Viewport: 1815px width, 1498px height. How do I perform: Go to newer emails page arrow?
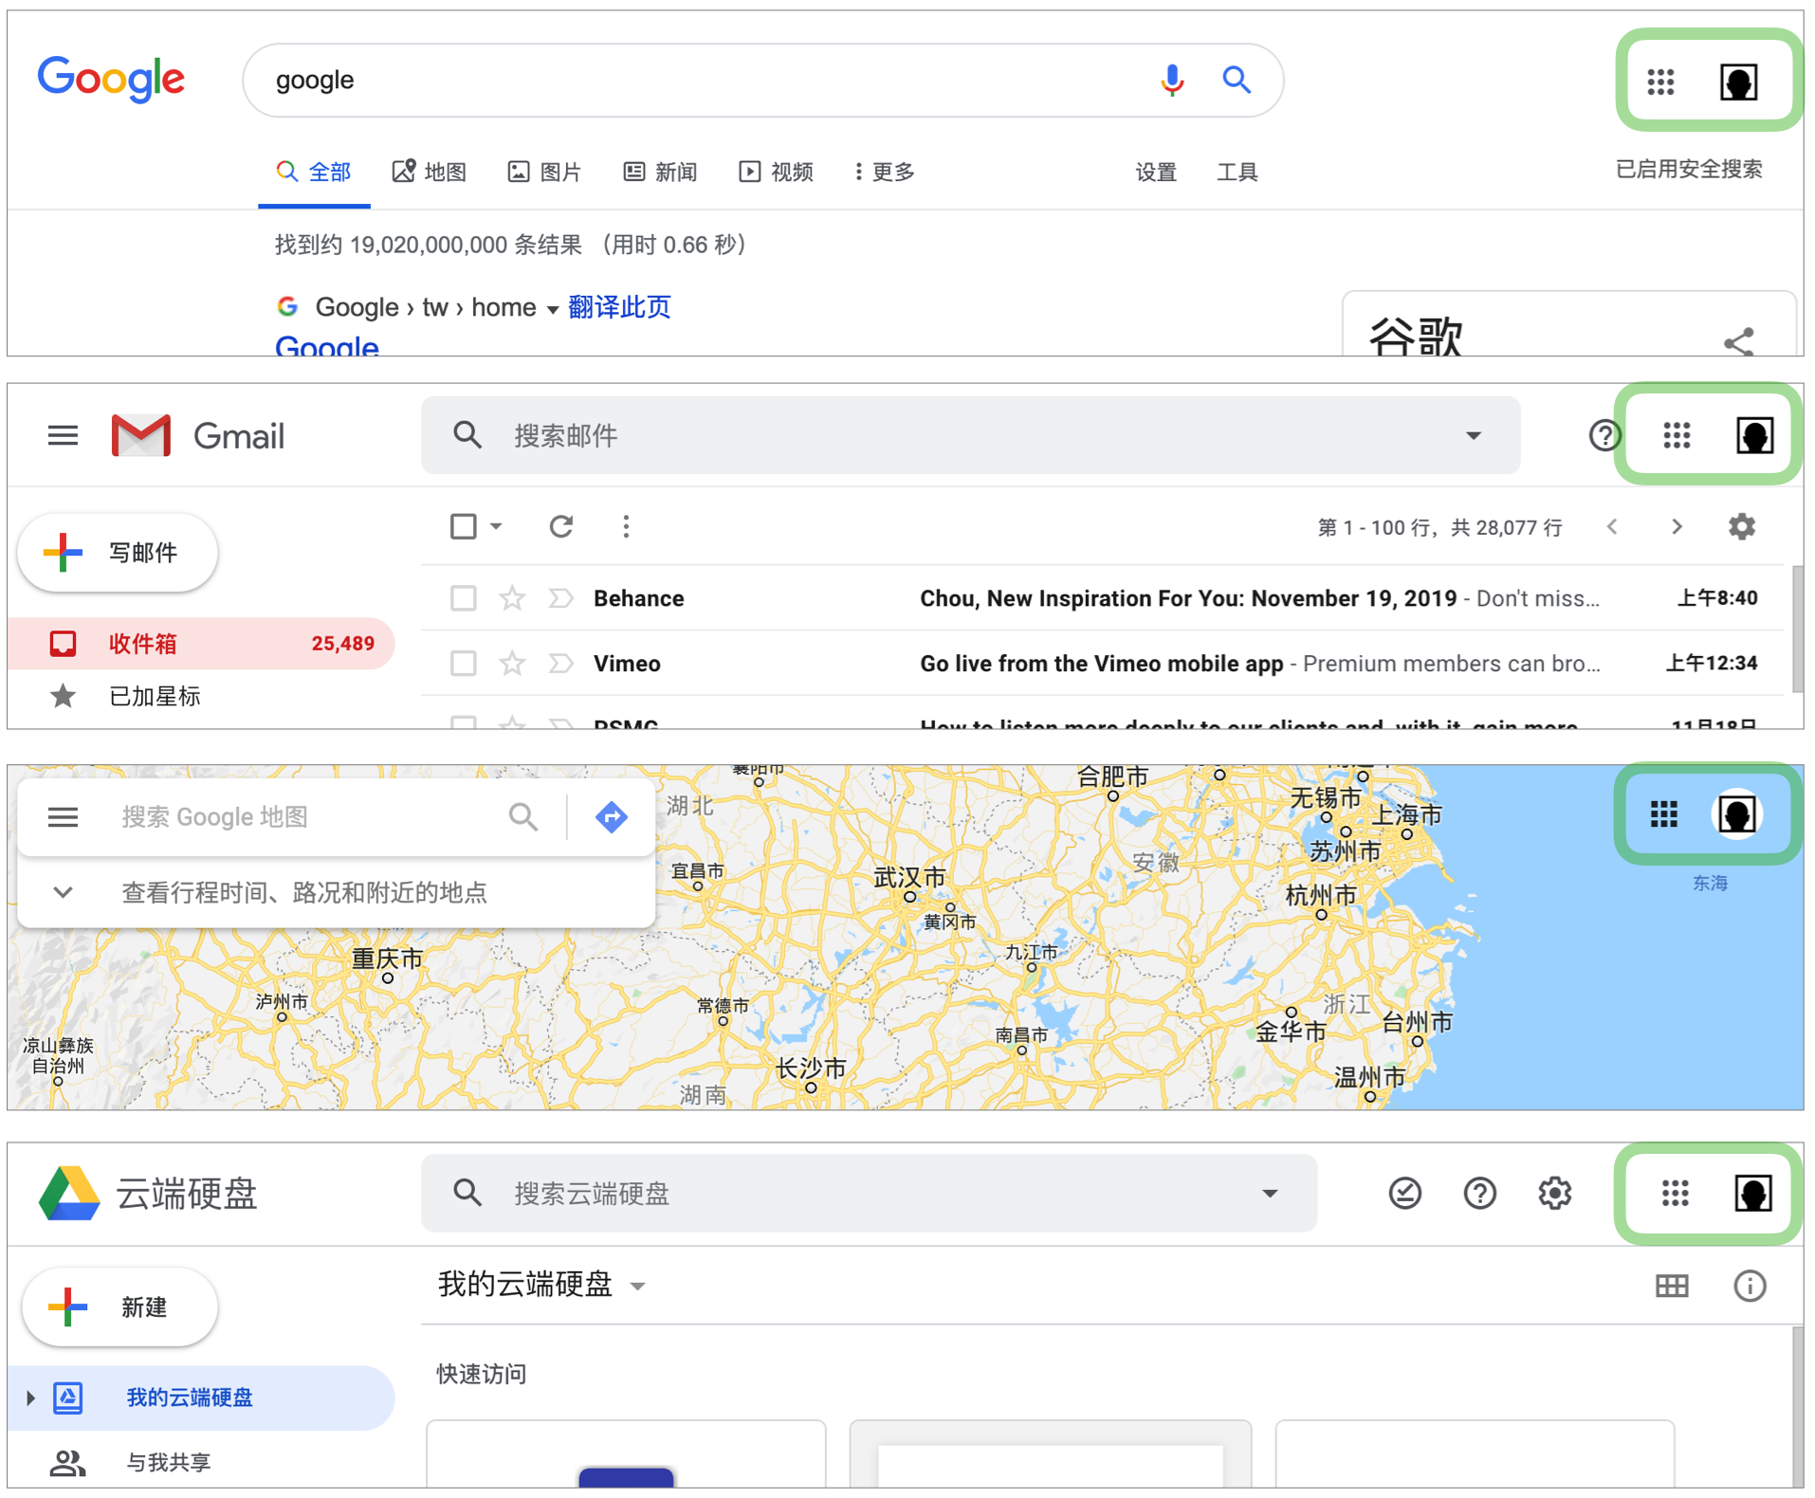(1612, 526)
